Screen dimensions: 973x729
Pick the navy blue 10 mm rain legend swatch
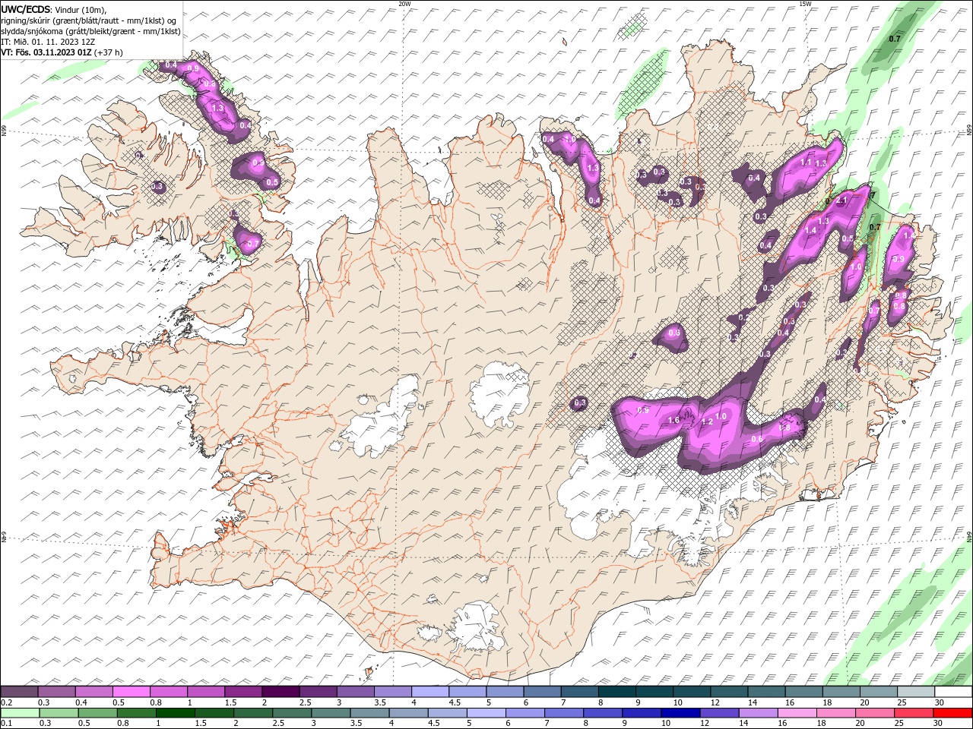[x=680, y=713]
